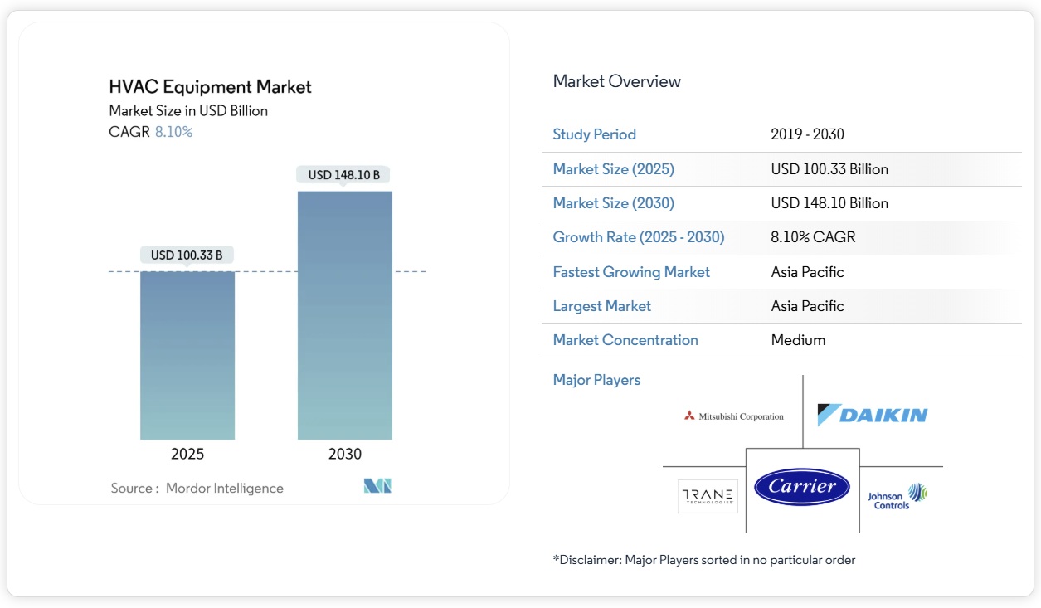Click the Mitsubishi Corporation logo
The height and width of the screenshot is (608, 1041).
tap(734, 416)
